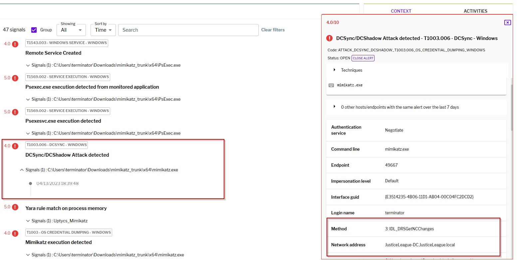Collapse signals under DCSync/DCShadow Attack detected
Viewport: 519px width, 260px height.
click(x=22, y=170)
